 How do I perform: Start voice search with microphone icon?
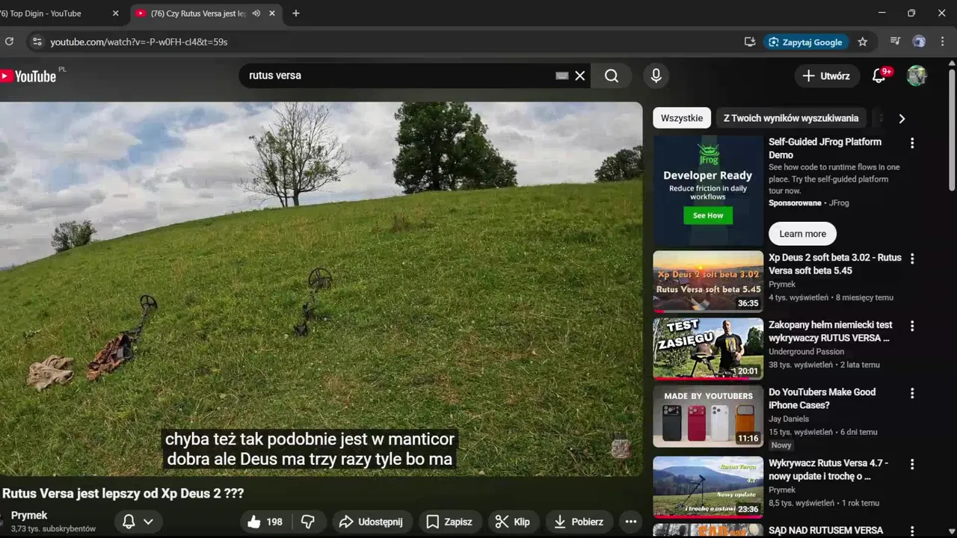tap(656, 75)
